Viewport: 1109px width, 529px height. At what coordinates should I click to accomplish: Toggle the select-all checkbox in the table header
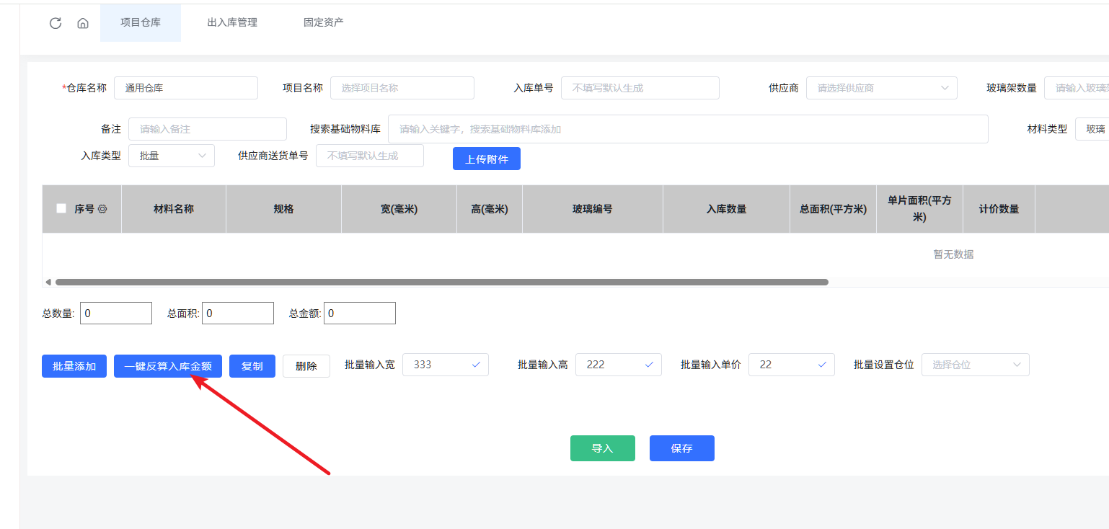click(x=61, y=209)
